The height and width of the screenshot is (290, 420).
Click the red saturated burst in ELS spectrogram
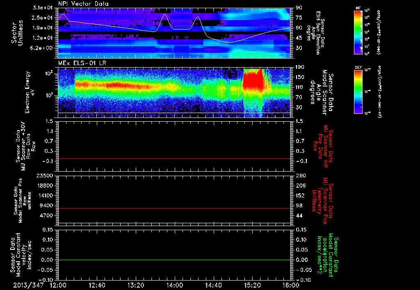pyautogui.click(x=253, y=80)
